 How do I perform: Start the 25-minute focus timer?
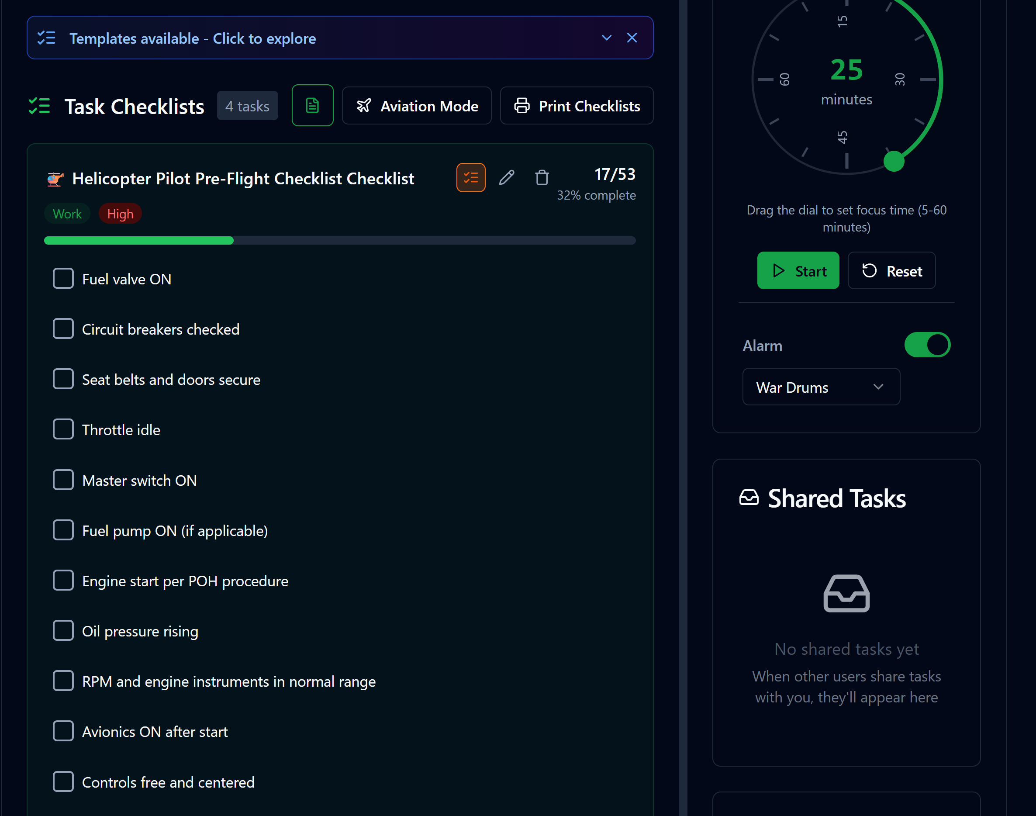[x=798, y=270]
